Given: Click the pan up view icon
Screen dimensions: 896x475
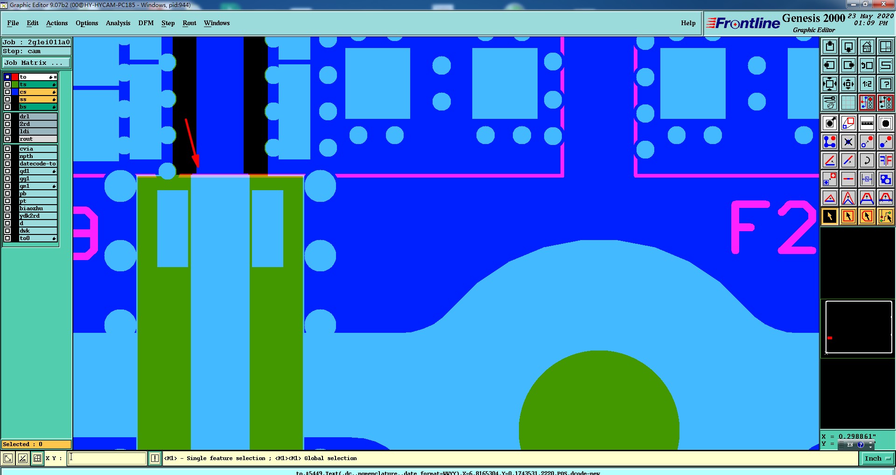Looking at the screenshot, I should click(x=830, y=47).
